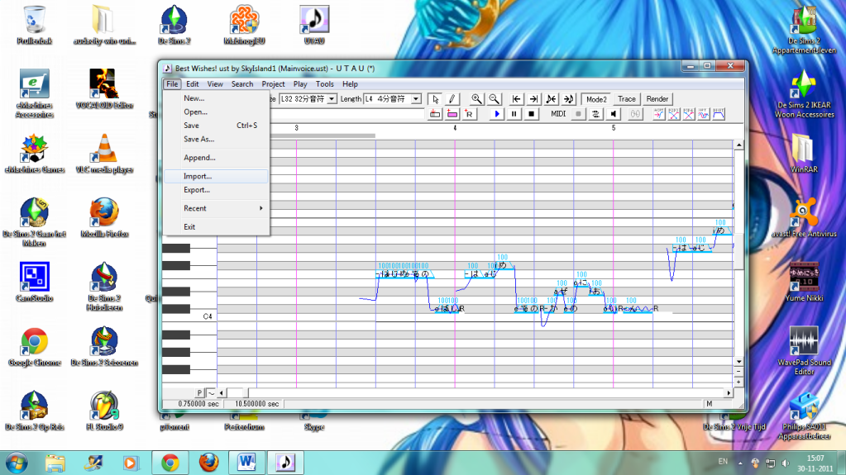The image size is (846, 475).
Task: Click the zoom in magnifier icon
Action: (476, 99)
